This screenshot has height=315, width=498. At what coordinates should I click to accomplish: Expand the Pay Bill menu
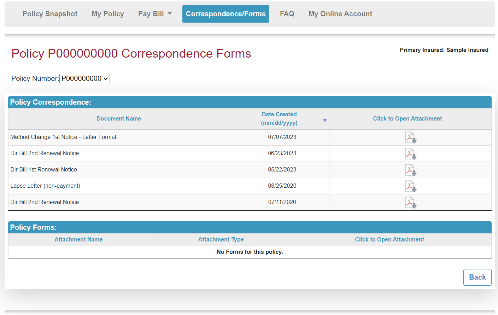point(155,13)
